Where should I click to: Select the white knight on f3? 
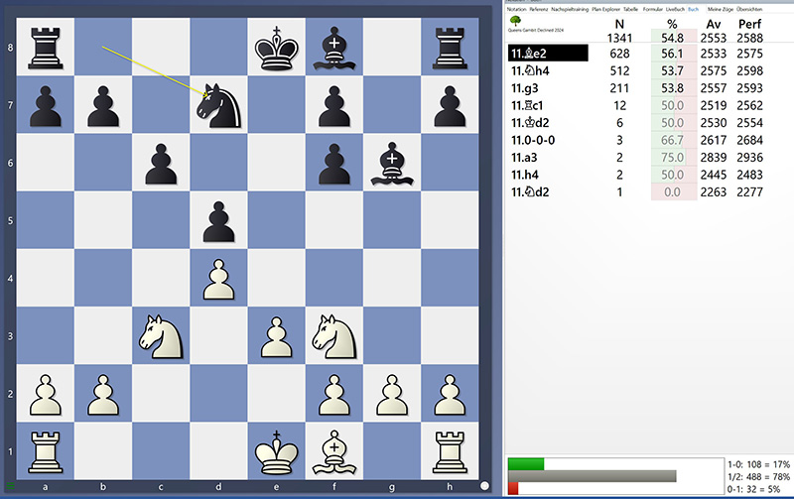(334, 336)
